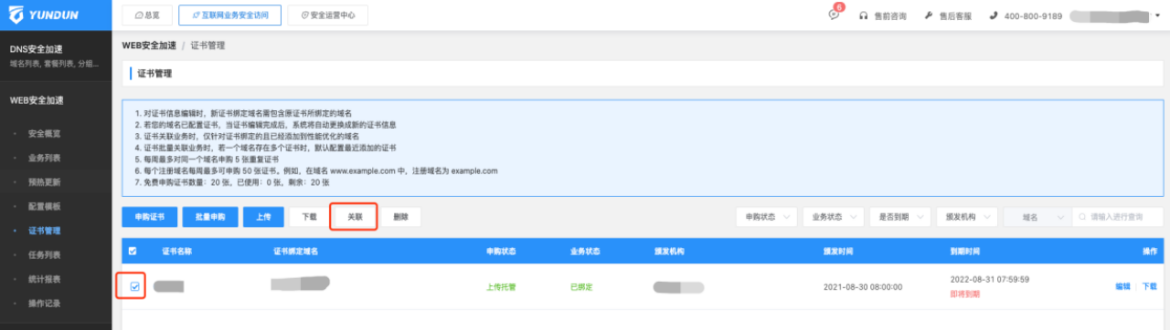Switch to the 总览 tab
This screenshot has width=1170, height=330.
[x=146, y=15]
